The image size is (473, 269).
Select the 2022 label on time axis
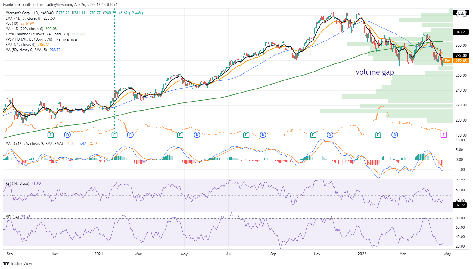tap(362, 254)
